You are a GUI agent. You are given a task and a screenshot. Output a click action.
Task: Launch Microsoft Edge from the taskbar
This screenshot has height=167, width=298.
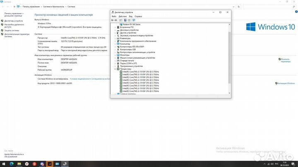click(x=12, y=164)
